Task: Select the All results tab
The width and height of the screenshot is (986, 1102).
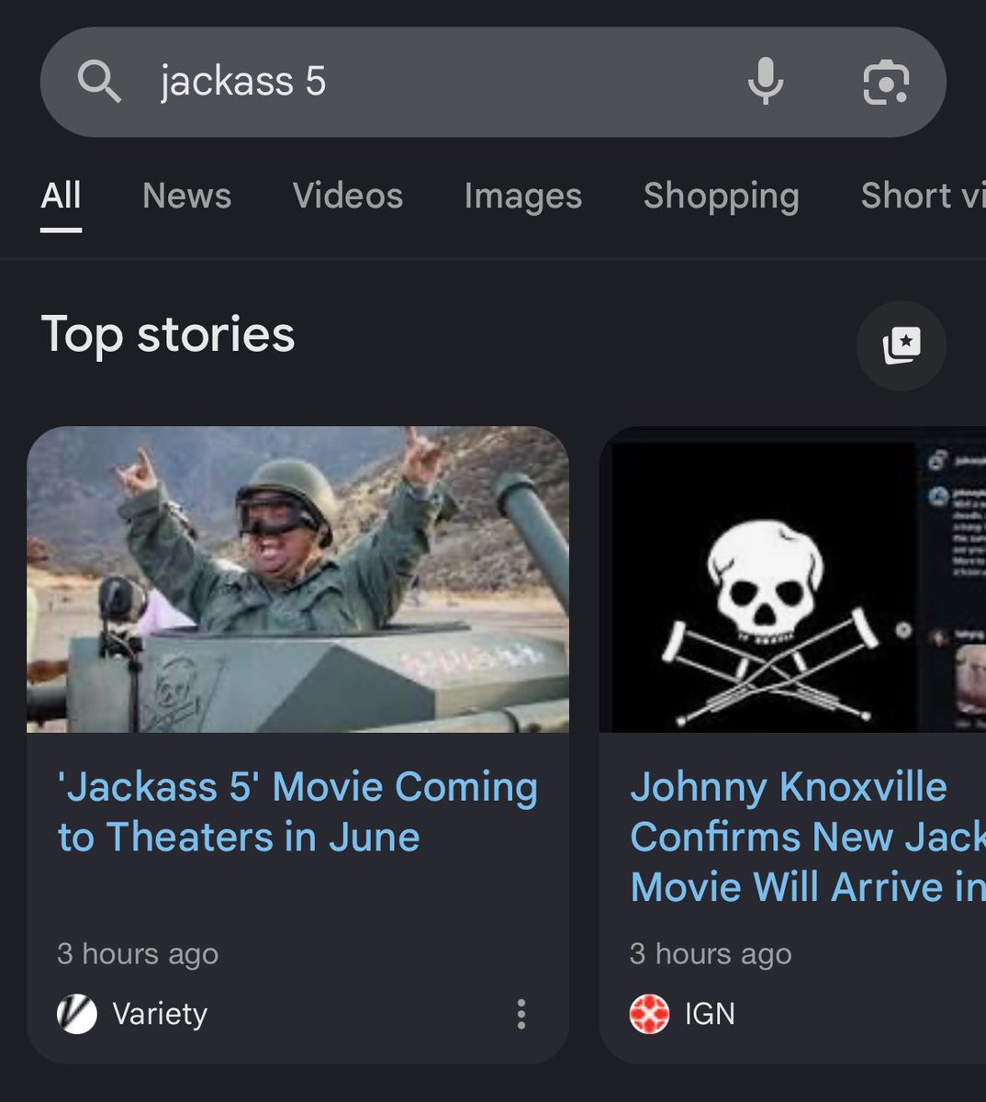Action: (x=62, y=196)
